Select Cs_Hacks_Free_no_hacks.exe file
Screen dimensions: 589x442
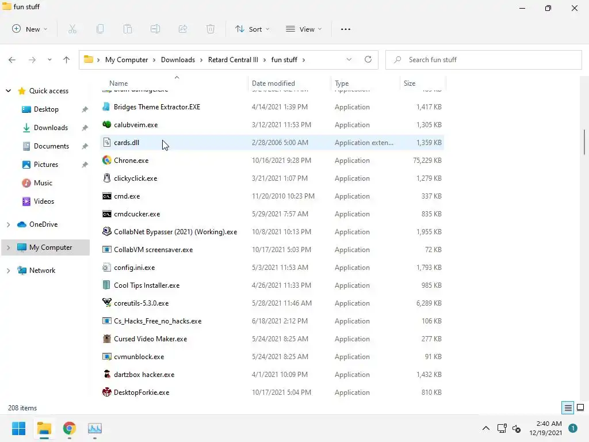(x=272, y=321)
